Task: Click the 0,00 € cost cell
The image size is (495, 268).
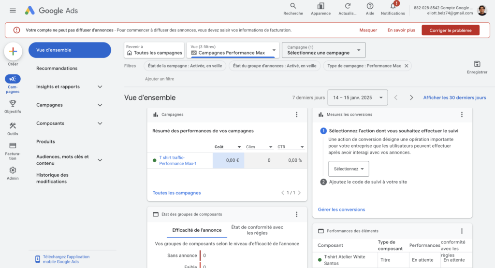Action: 228,160
